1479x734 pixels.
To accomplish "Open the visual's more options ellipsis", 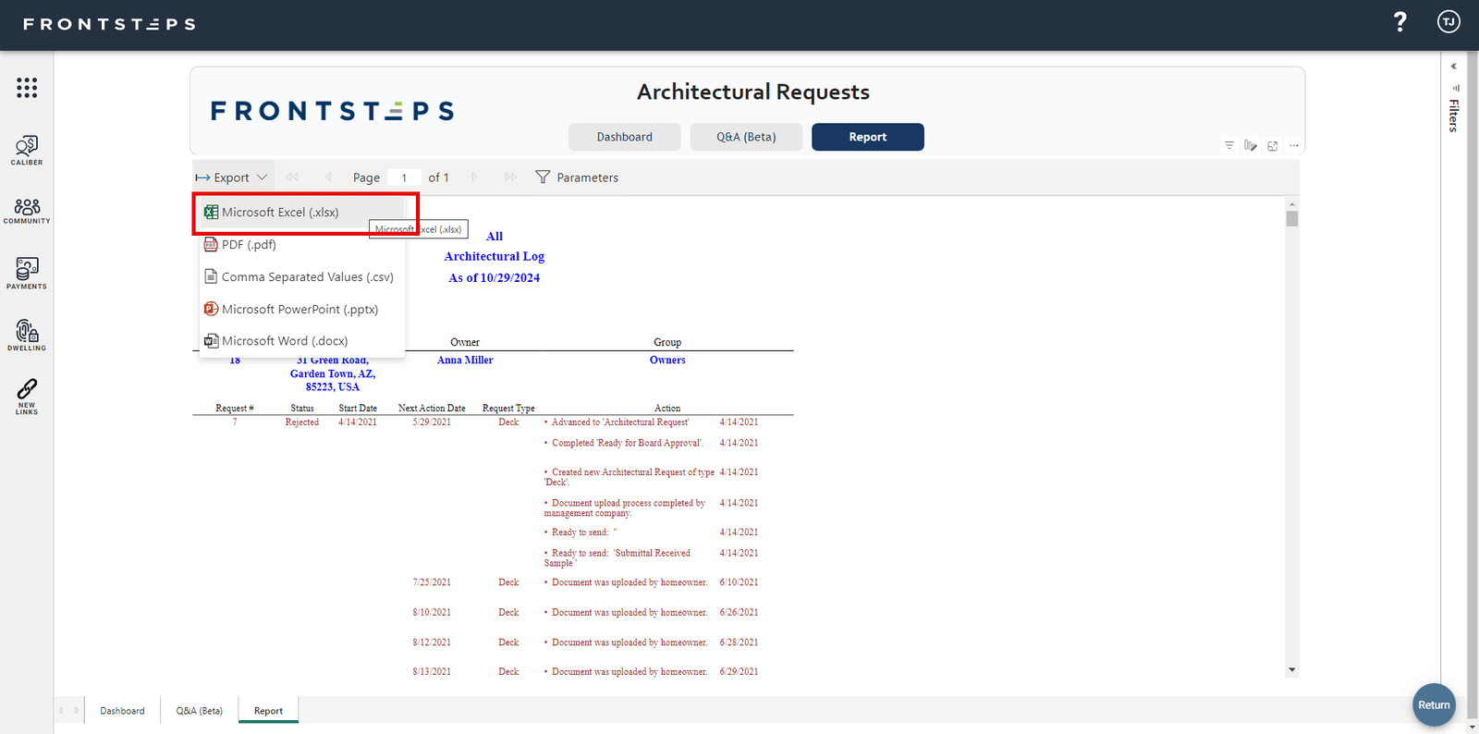I will [x=1294, y=145].
